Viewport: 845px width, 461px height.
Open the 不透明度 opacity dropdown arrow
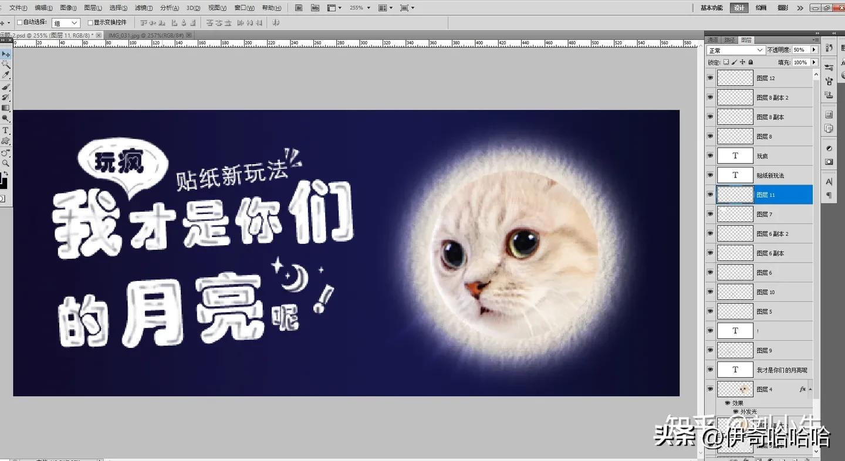813,50
